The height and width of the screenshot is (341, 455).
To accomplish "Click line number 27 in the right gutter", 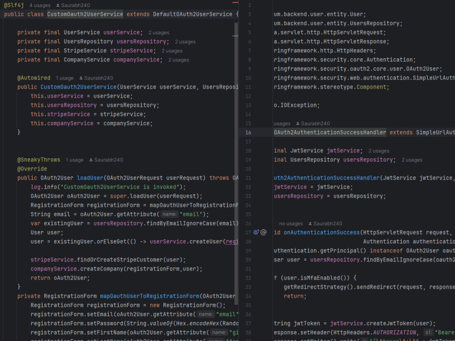I will point(248,232).
